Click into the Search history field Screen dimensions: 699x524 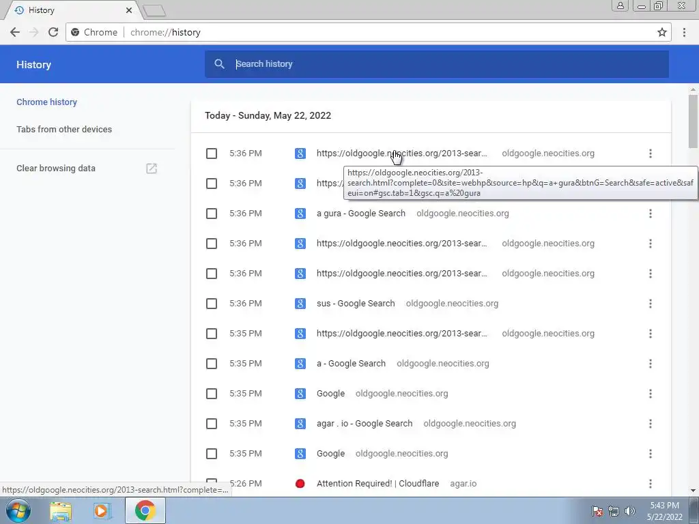(437, 64)
